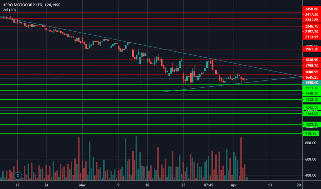Click the circular D badge near volume bars
This screenshot has height=189, width=321.
[x=18, y=176]
